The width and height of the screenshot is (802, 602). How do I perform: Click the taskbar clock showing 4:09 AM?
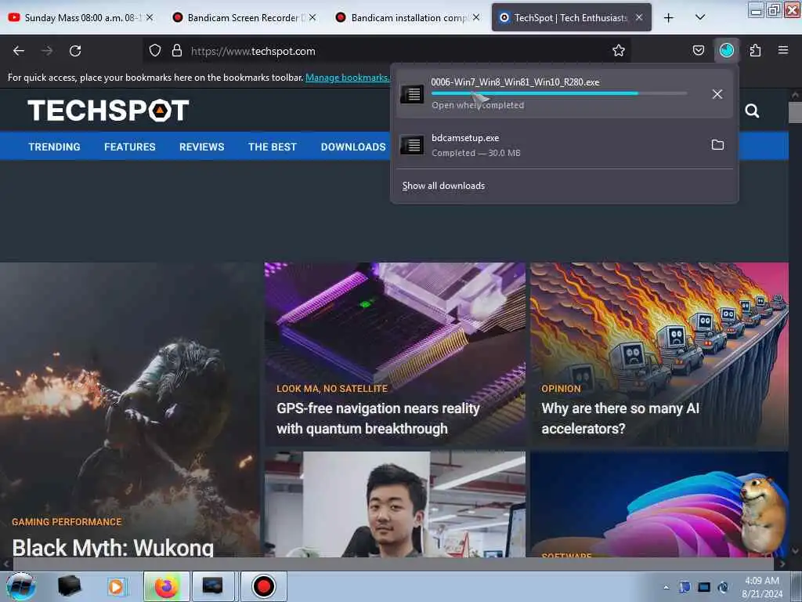762,587
